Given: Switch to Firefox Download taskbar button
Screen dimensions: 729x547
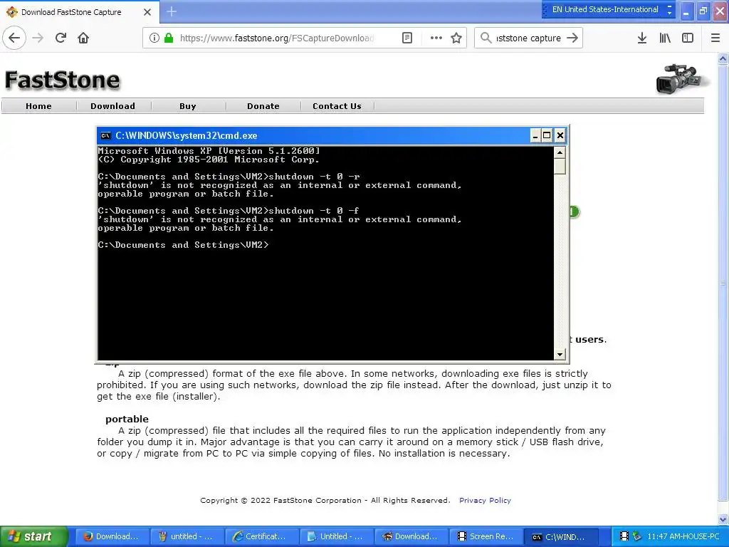Looking at the screenshot, I should point(112,536).
